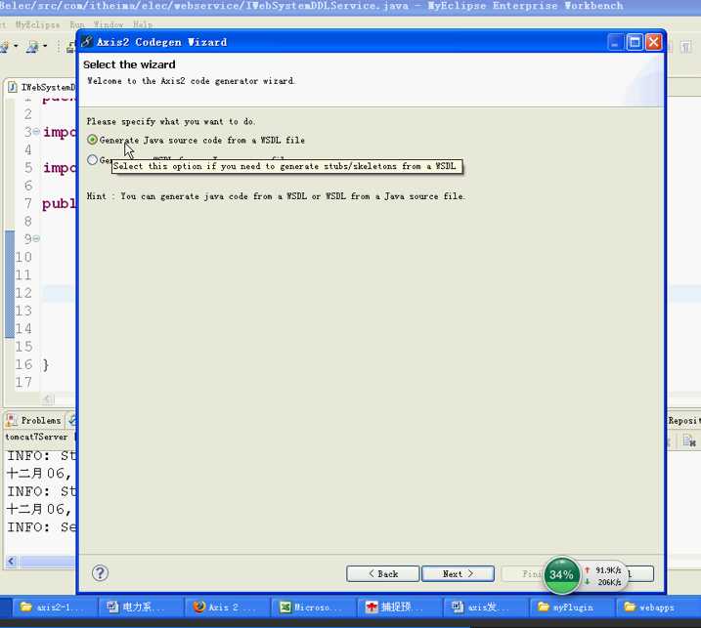Click the Java file icon on the editor tab

[13, 87]
